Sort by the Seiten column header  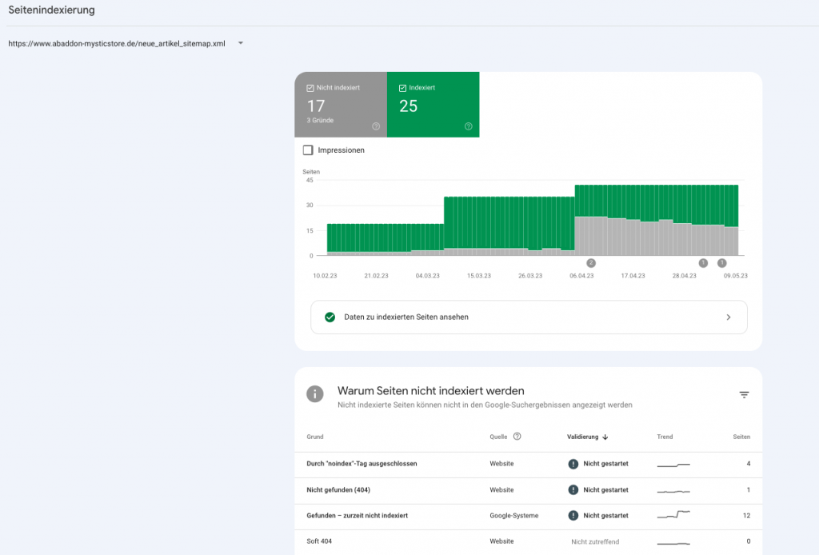[741, 437]
